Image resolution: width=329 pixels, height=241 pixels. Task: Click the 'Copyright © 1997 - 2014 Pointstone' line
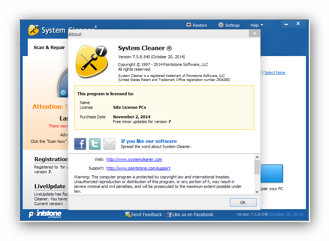pyautogui.click(x=163, y=64)
